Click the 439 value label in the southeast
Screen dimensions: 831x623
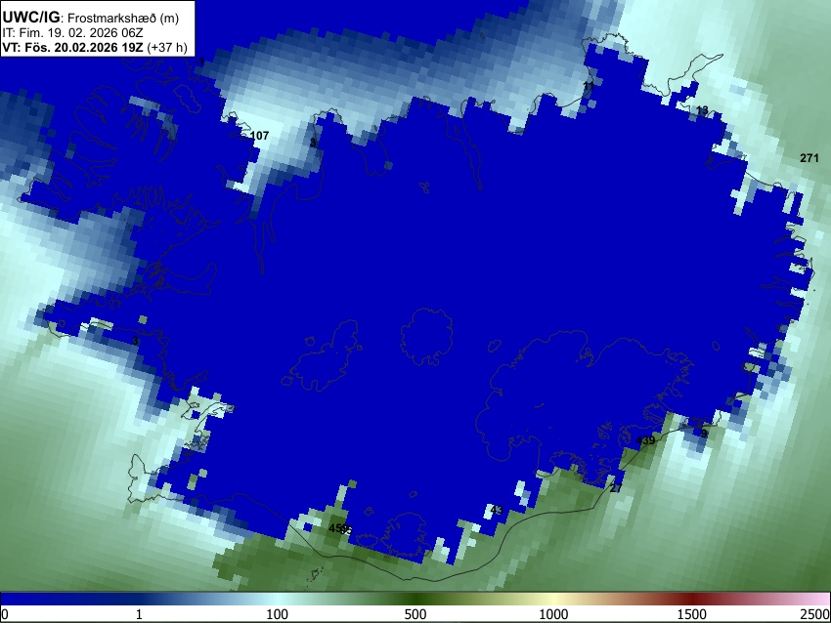click(x=645, y=439)
